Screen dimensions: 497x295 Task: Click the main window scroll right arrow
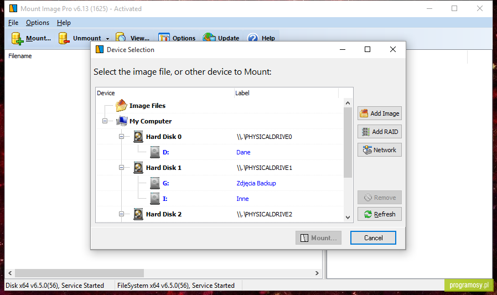(x=317, y=273)
